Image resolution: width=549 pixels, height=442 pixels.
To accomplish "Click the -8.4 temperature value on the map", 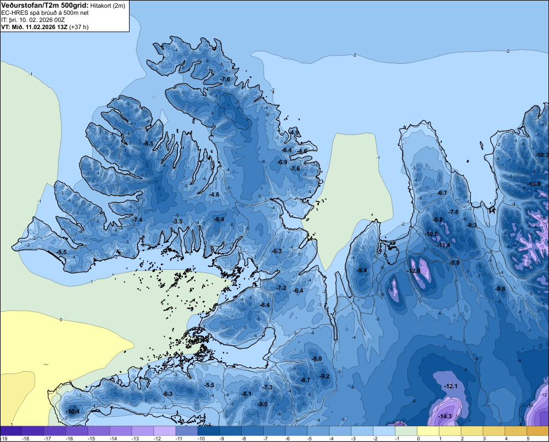I will point(219,219).
